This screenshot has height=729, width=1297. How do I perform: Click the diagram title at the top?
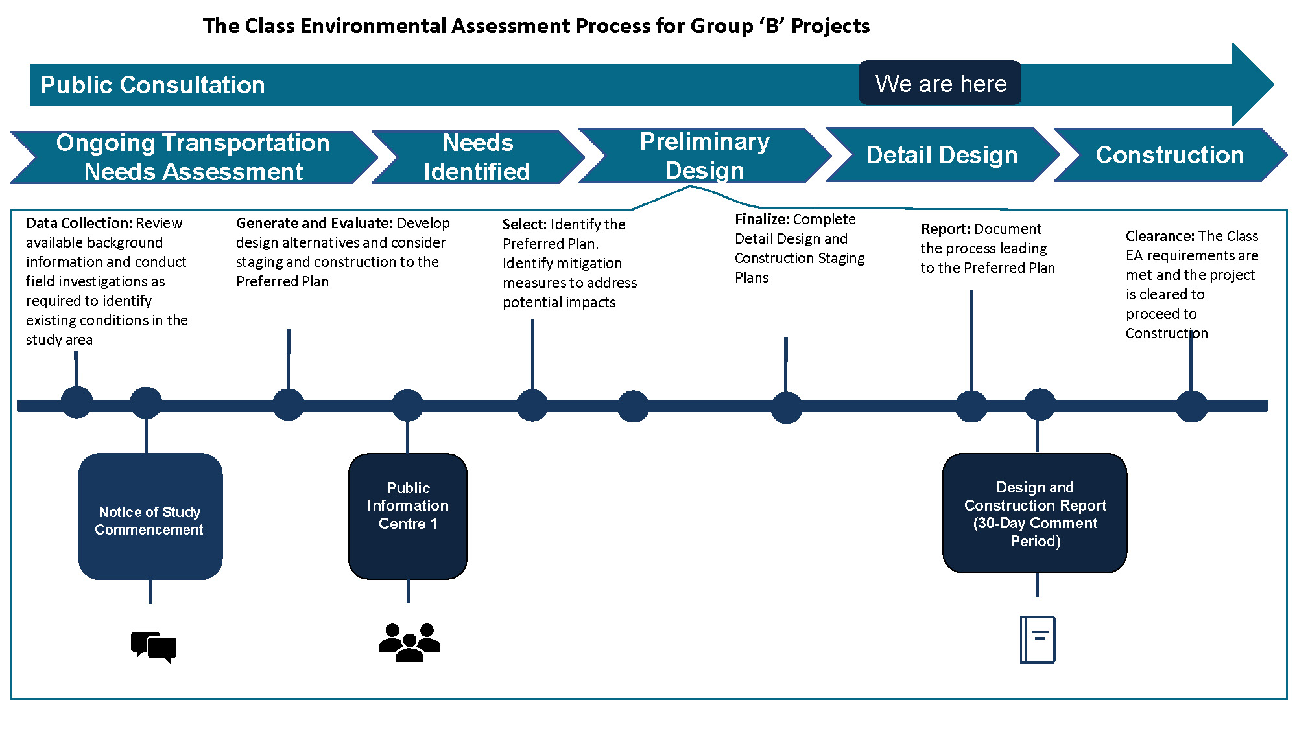(x=537, y=27)
